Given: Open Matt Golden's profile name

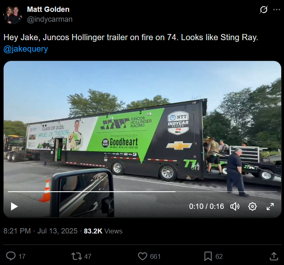Looking at the screenshot, I should tap(48, 9).
